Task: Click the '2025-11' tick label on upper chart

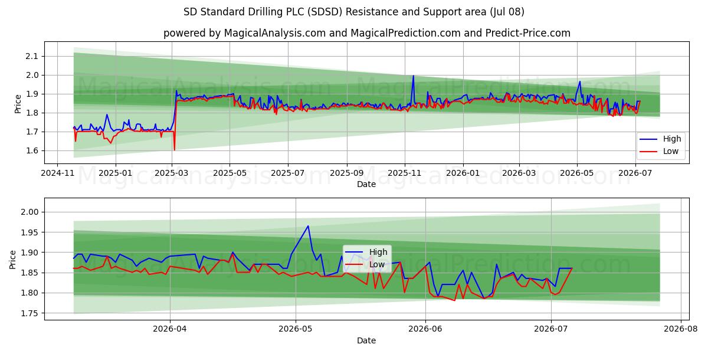Action: [x=405, y=173]
